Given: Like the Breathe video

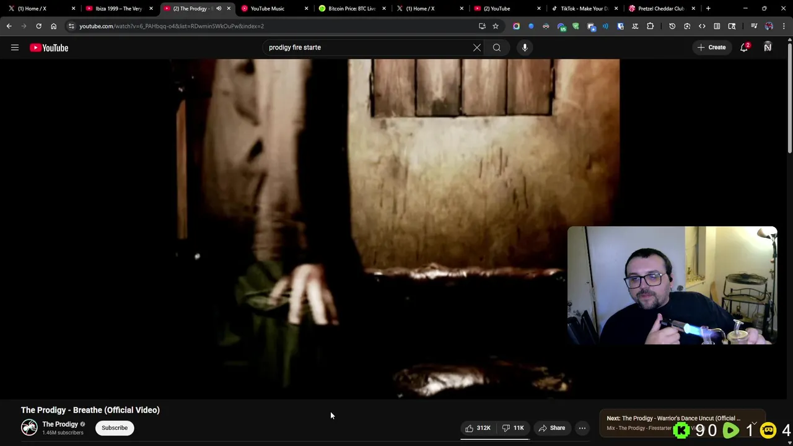Looking at the screenshot, I should click(477, 428).
